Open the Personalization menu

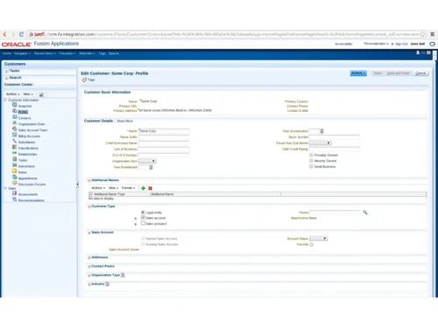(x=376, y=44)
